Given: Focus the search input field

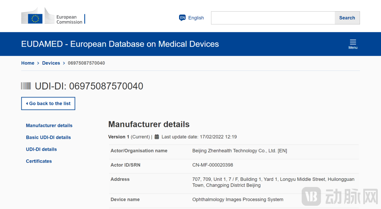Looking at the screenshot, I should click(x=273, y=18).
